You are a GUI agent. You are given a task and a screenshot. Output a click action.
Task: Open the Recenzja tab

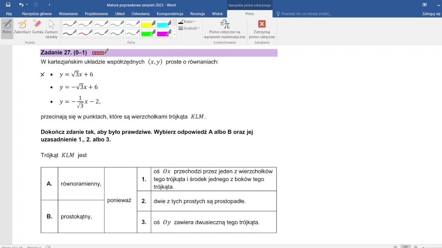pyautogui.click(x=198, y=14)
